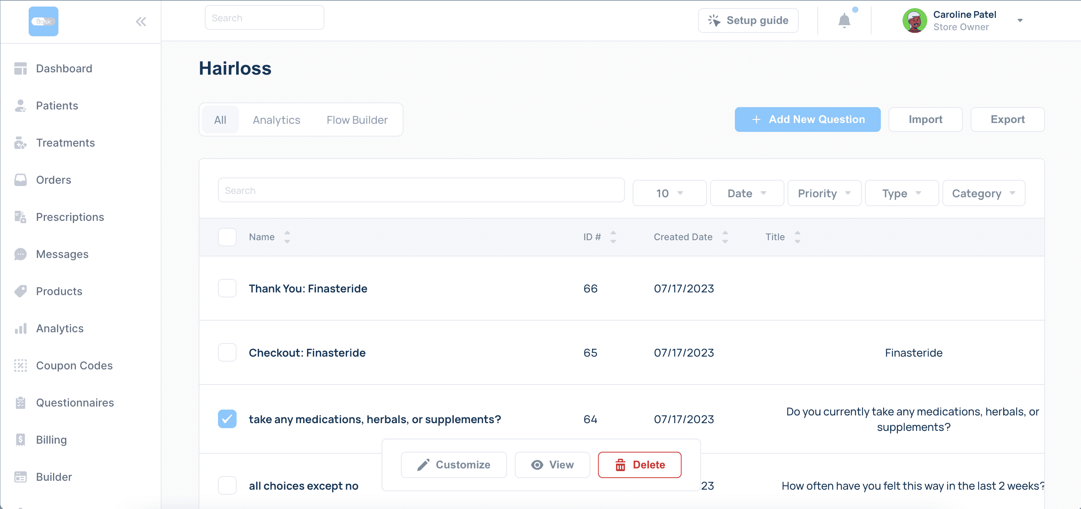Expand Caroline Patel account menu
1081x509 pixels.
(1020, 20)
